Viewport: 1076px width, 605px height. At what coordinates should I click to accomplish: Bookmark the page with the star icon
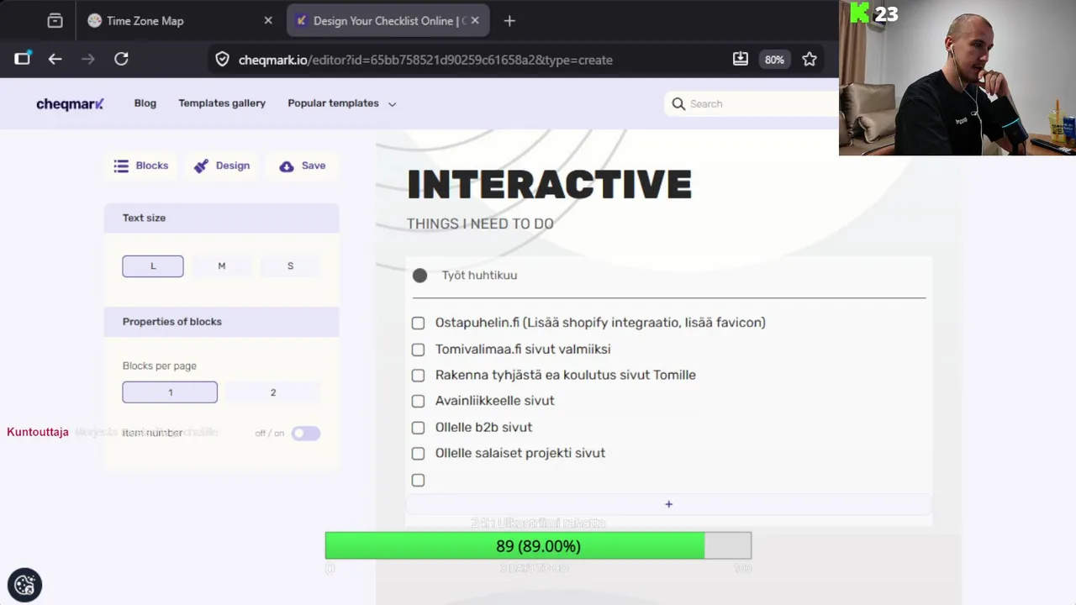810,59
